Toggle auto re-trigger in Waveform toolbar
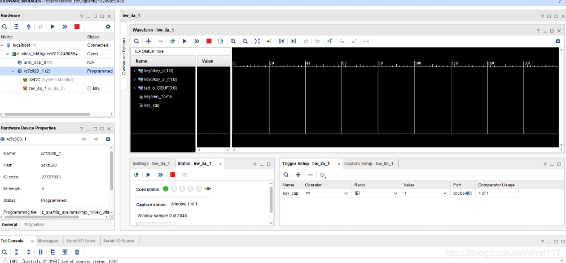 click(173, 41)
